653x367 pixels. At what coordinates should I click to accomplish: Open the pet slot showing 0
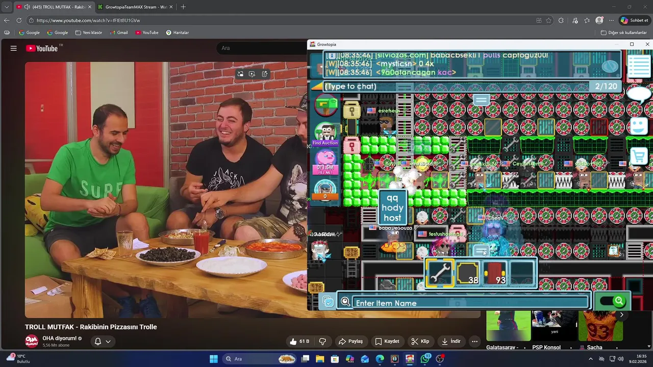coord(325,190)
